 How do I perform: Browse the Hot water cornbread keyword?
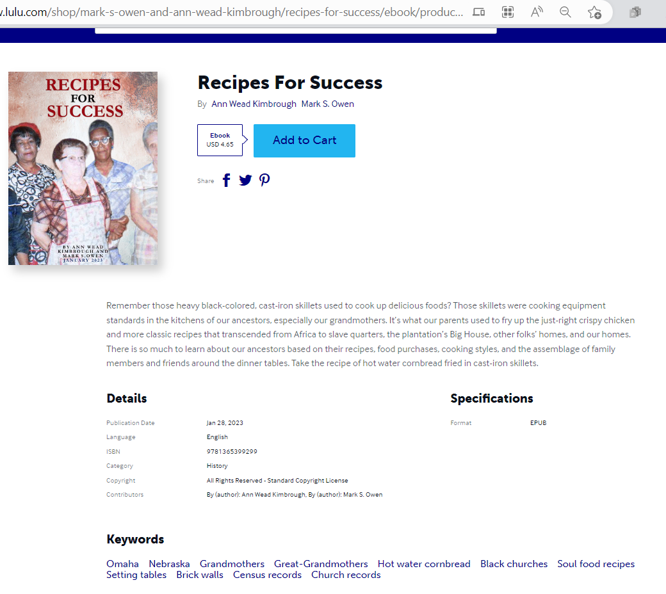tap(424, 564)
